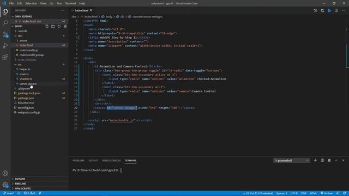
Task: Open timeline history icon in editor toolbar
Action: (315, 10)
